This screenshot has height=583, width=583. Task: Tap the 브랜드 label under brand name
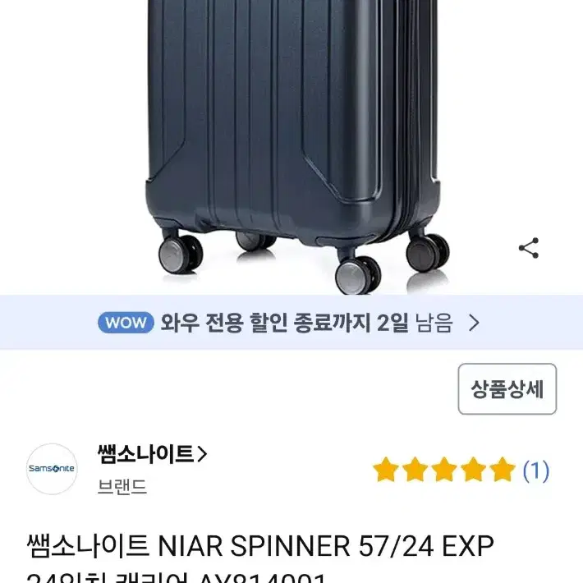click(122, 486)
